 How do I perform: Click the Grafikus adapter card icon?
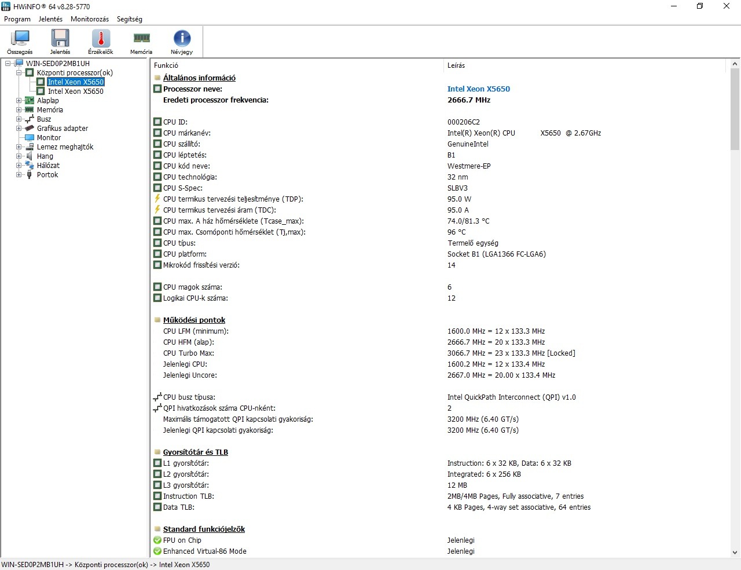click(x=30, y=128)
